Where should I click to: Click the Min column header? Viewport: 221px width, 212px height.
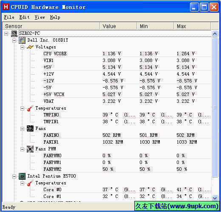[x=155, y=26]
